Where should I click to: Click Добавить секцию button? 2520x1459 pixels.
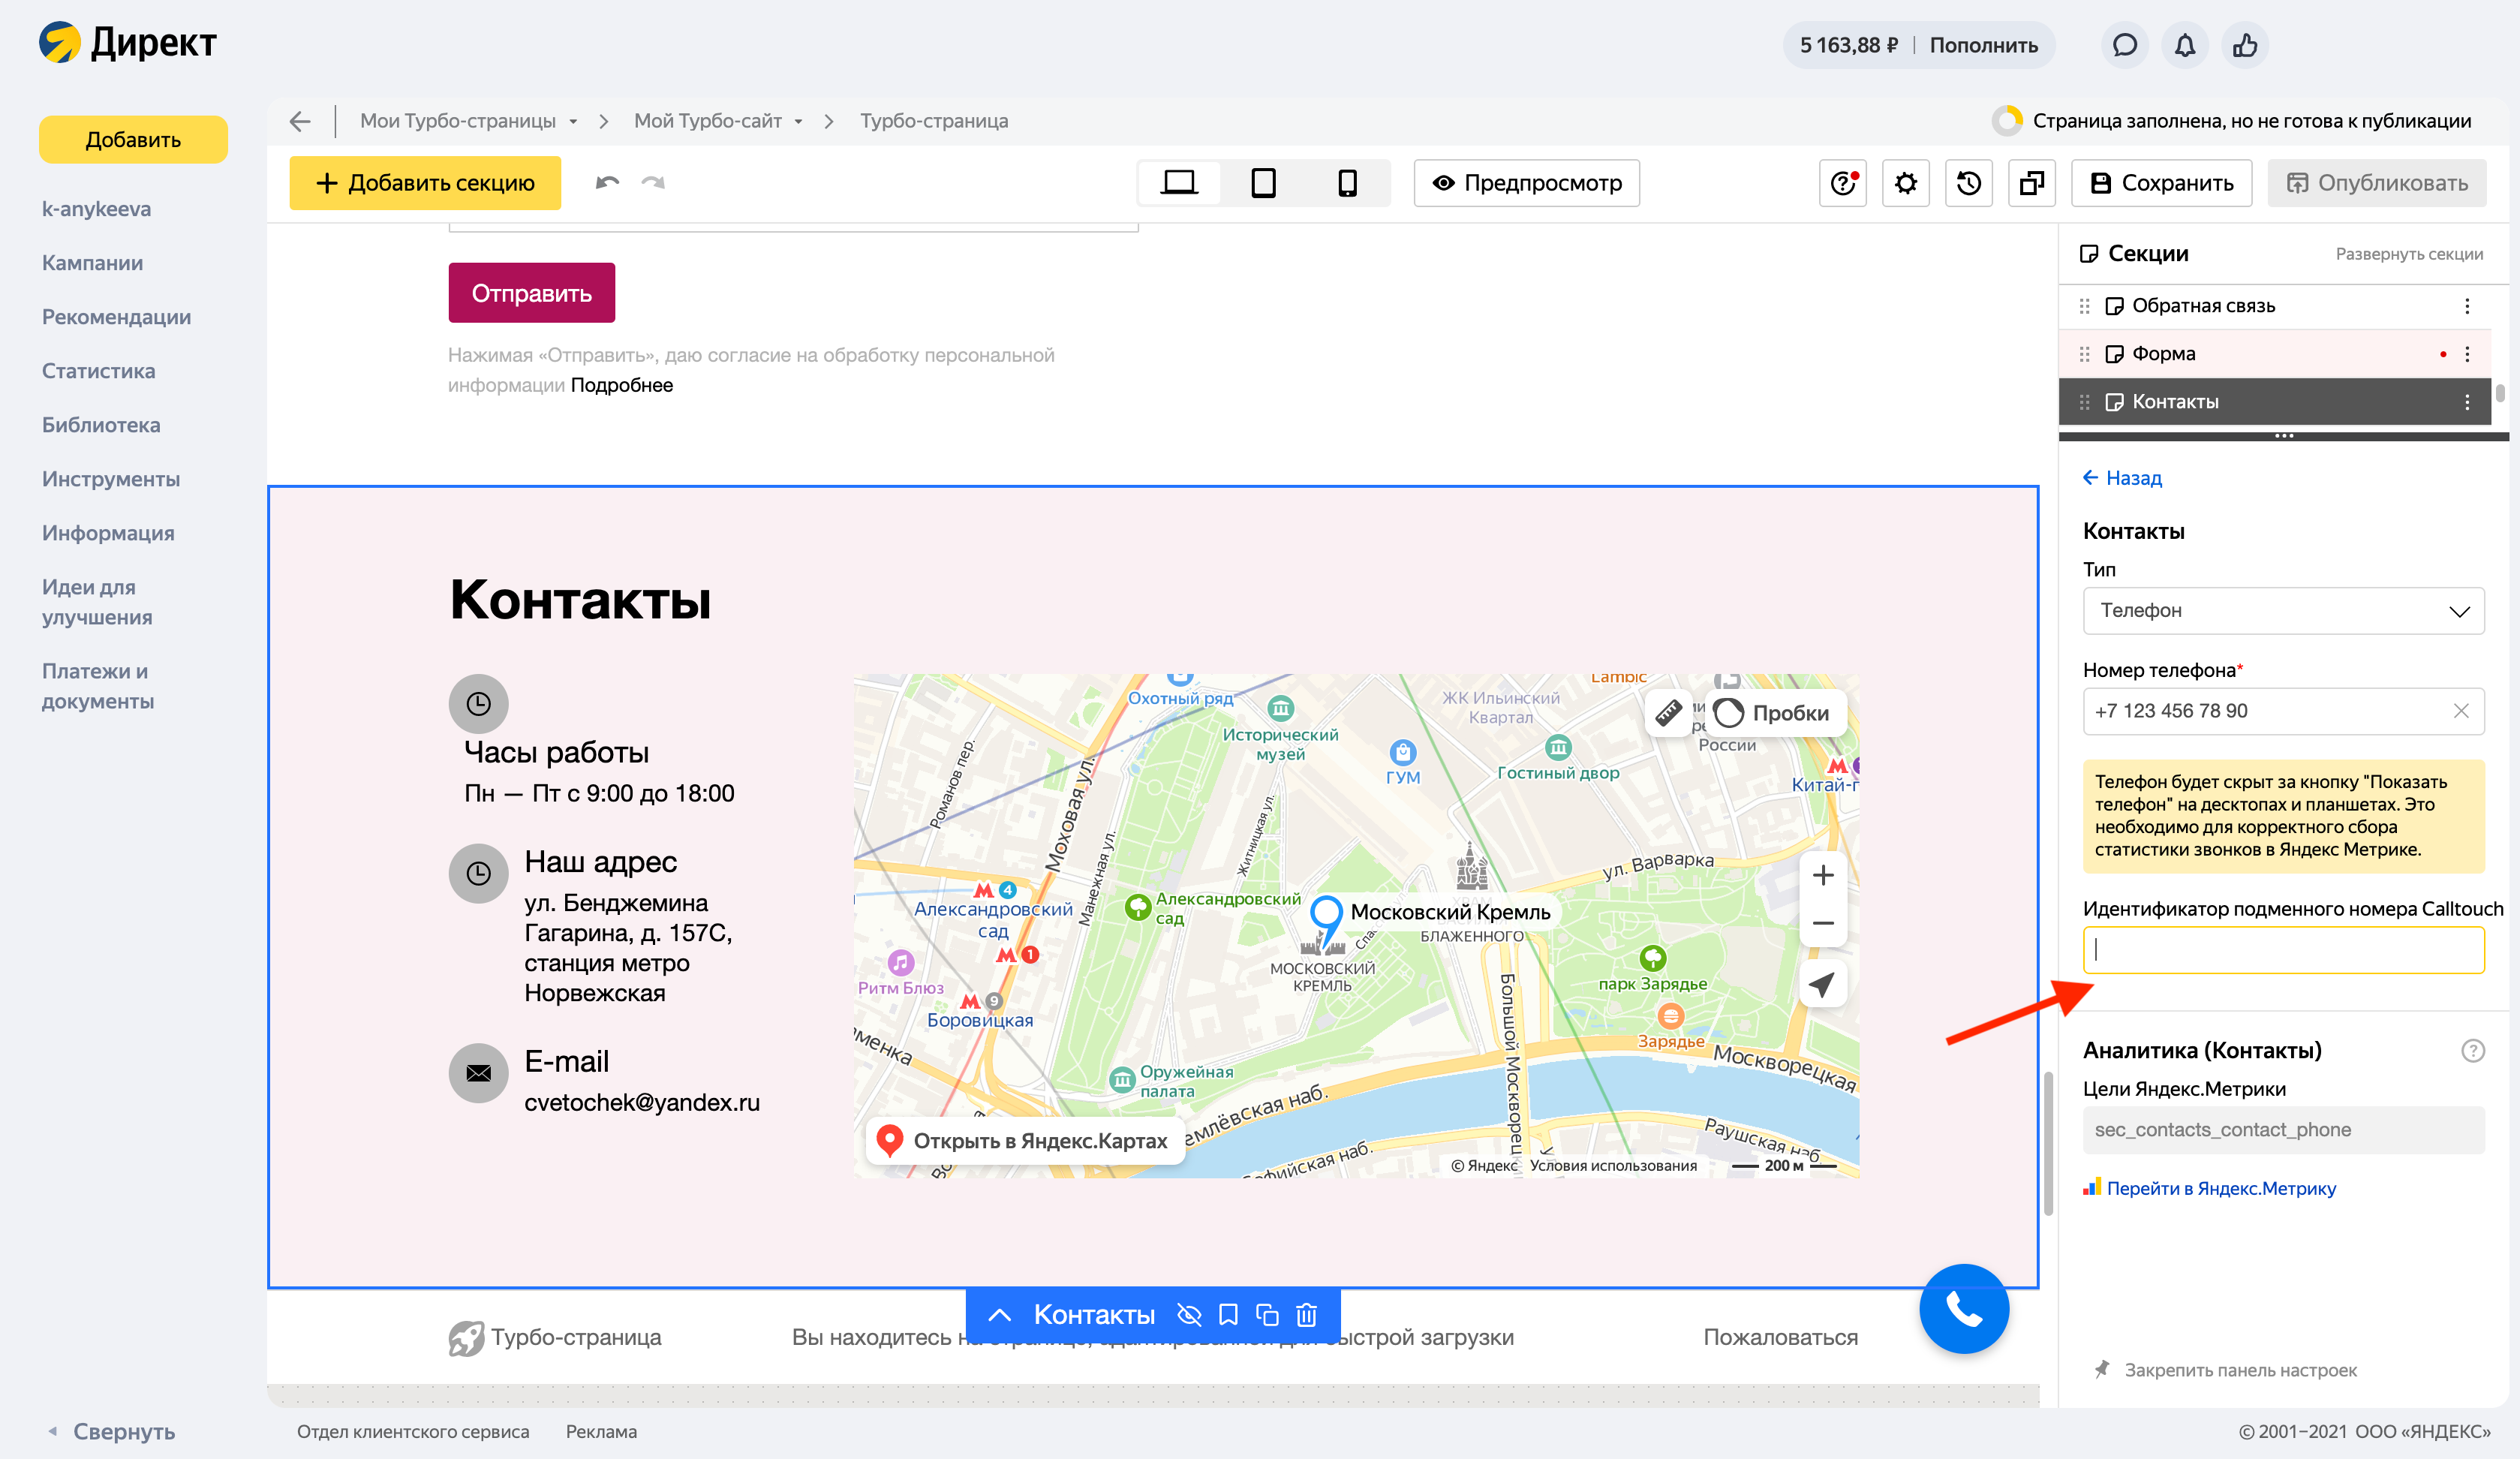pos(425,183)
